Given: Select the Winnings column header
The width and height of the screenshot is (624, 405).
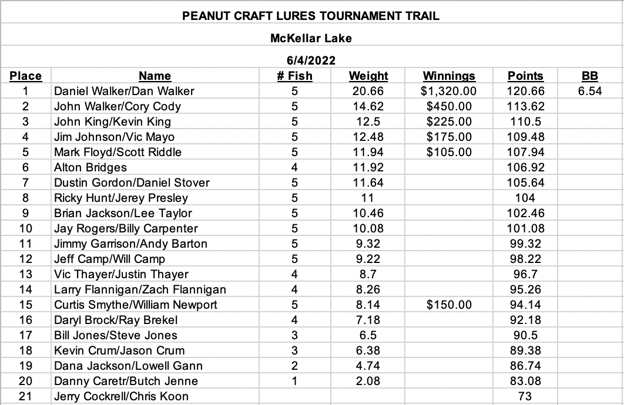Looking at the screenshot, I should pyautogui.click(x=449, y=76).
